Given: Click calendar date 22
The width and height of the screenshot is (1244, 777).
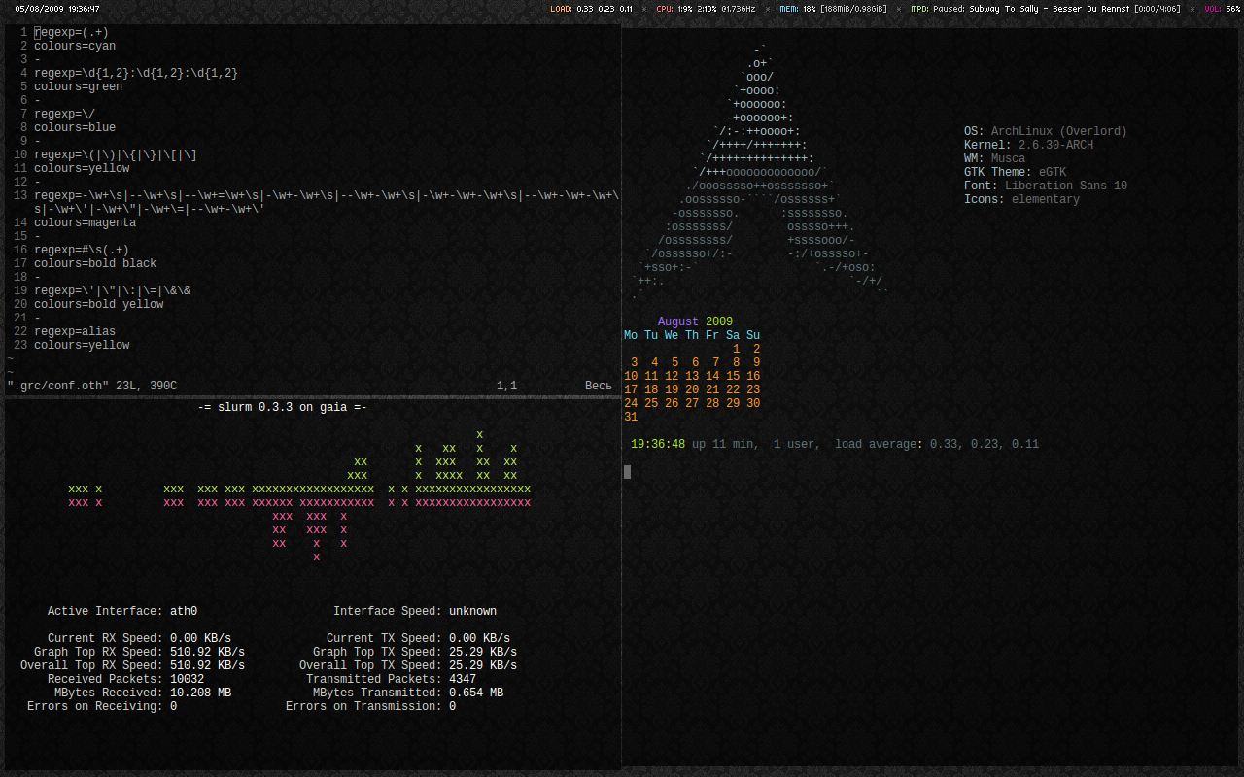Looking at the screenshot, I should click(733, 389).
